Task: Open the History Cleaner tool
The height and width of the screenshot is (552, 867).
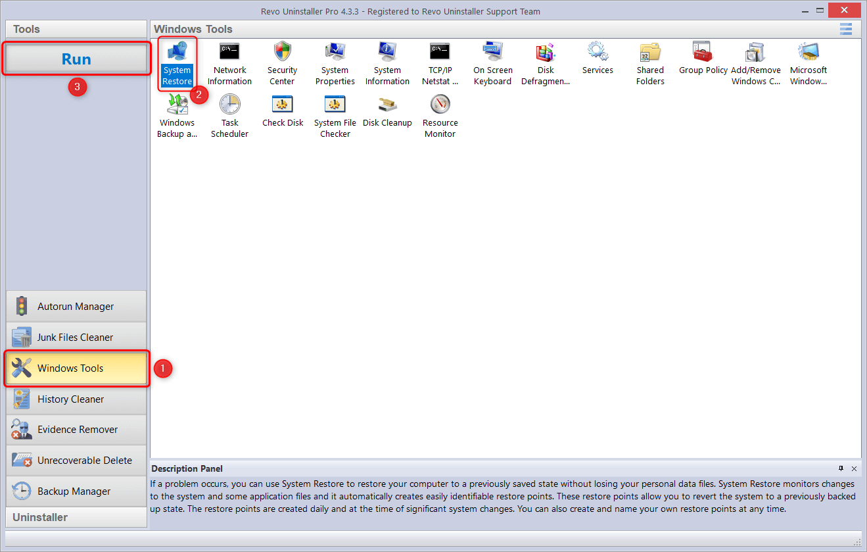Action: [76, 399]
